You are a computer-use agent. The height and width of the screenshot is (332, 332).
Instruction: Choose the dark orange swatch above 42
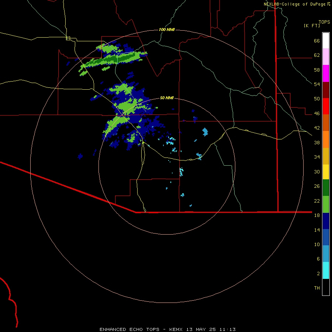(x=326, y=122)
